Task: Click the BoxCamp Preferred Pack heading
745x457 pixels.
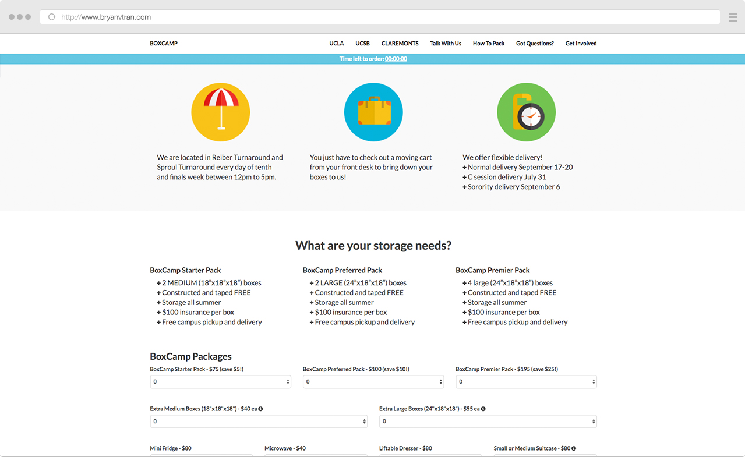Action: (x=343, y=270)
